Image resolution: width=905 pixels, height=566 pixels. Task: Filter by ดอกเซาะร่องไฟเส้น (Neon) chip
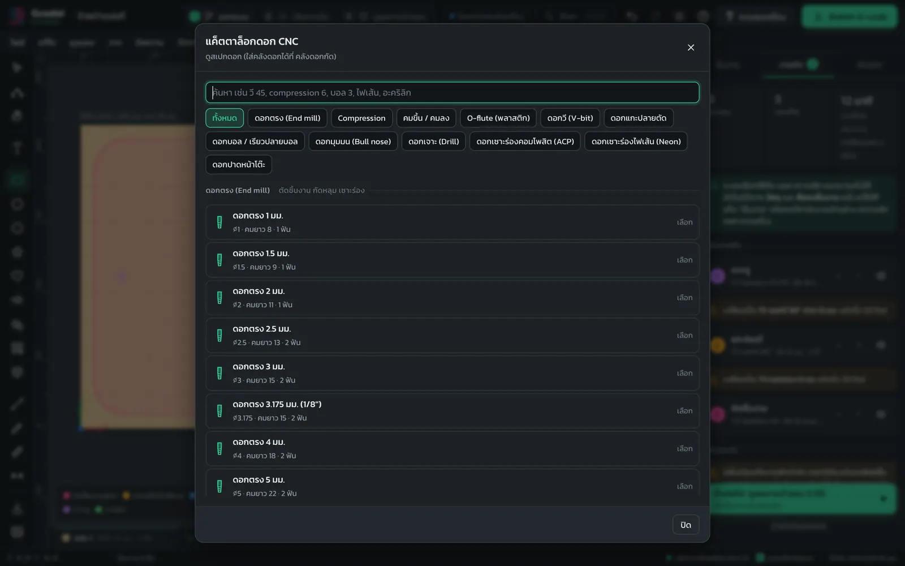[x=636, y=141]
